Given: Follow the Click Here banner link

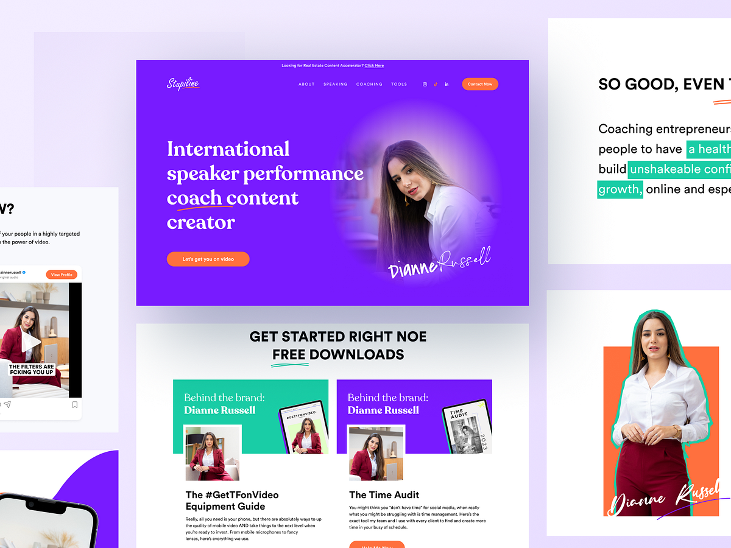Looking at the screenshot, I should (374, 65).
